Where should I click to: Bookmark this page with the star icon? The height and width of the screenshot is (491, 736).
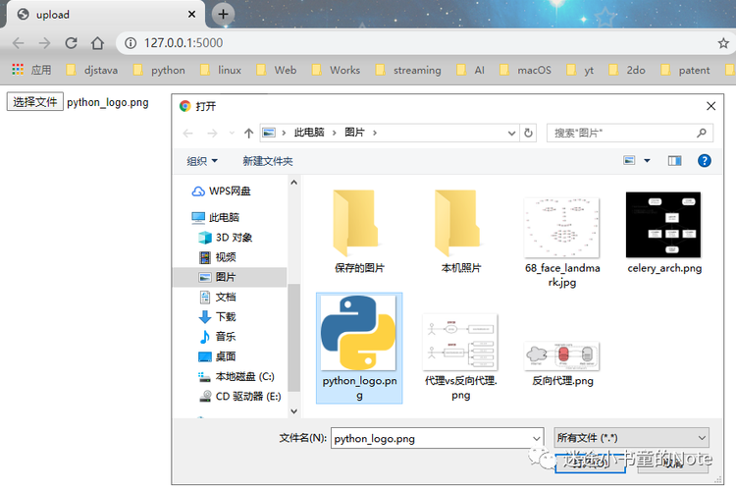723,43
